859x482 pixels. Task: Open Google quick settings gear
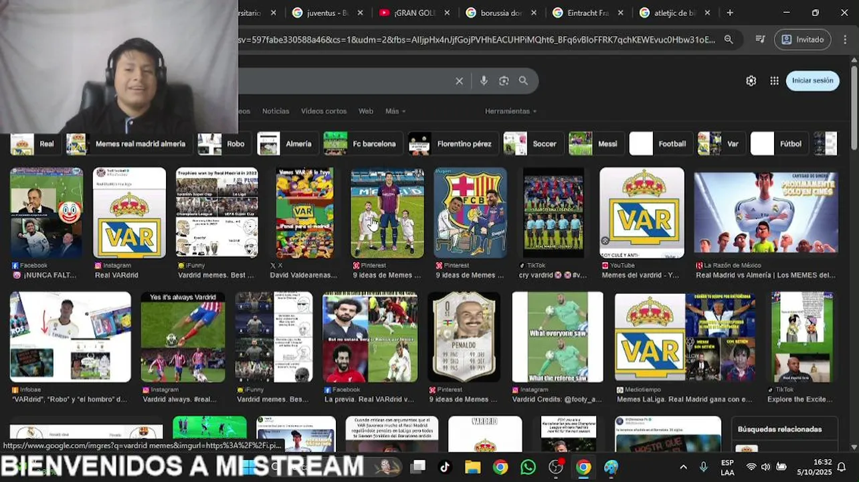click(751, 80)
